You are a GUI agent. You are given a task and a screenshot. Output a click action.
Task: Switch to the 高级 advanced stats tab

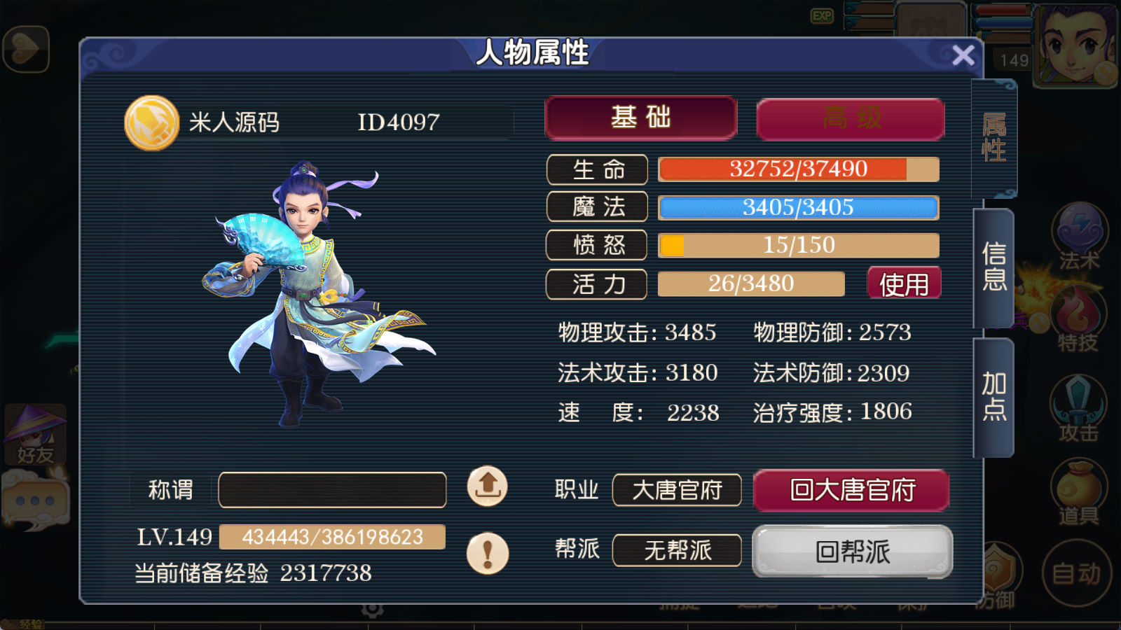tap(851, 119)
